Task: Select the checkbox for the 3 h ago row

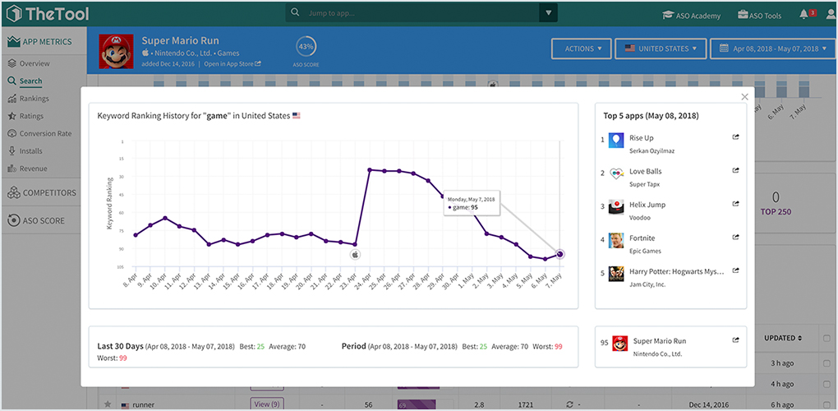Action: click(x=826, y=363)
